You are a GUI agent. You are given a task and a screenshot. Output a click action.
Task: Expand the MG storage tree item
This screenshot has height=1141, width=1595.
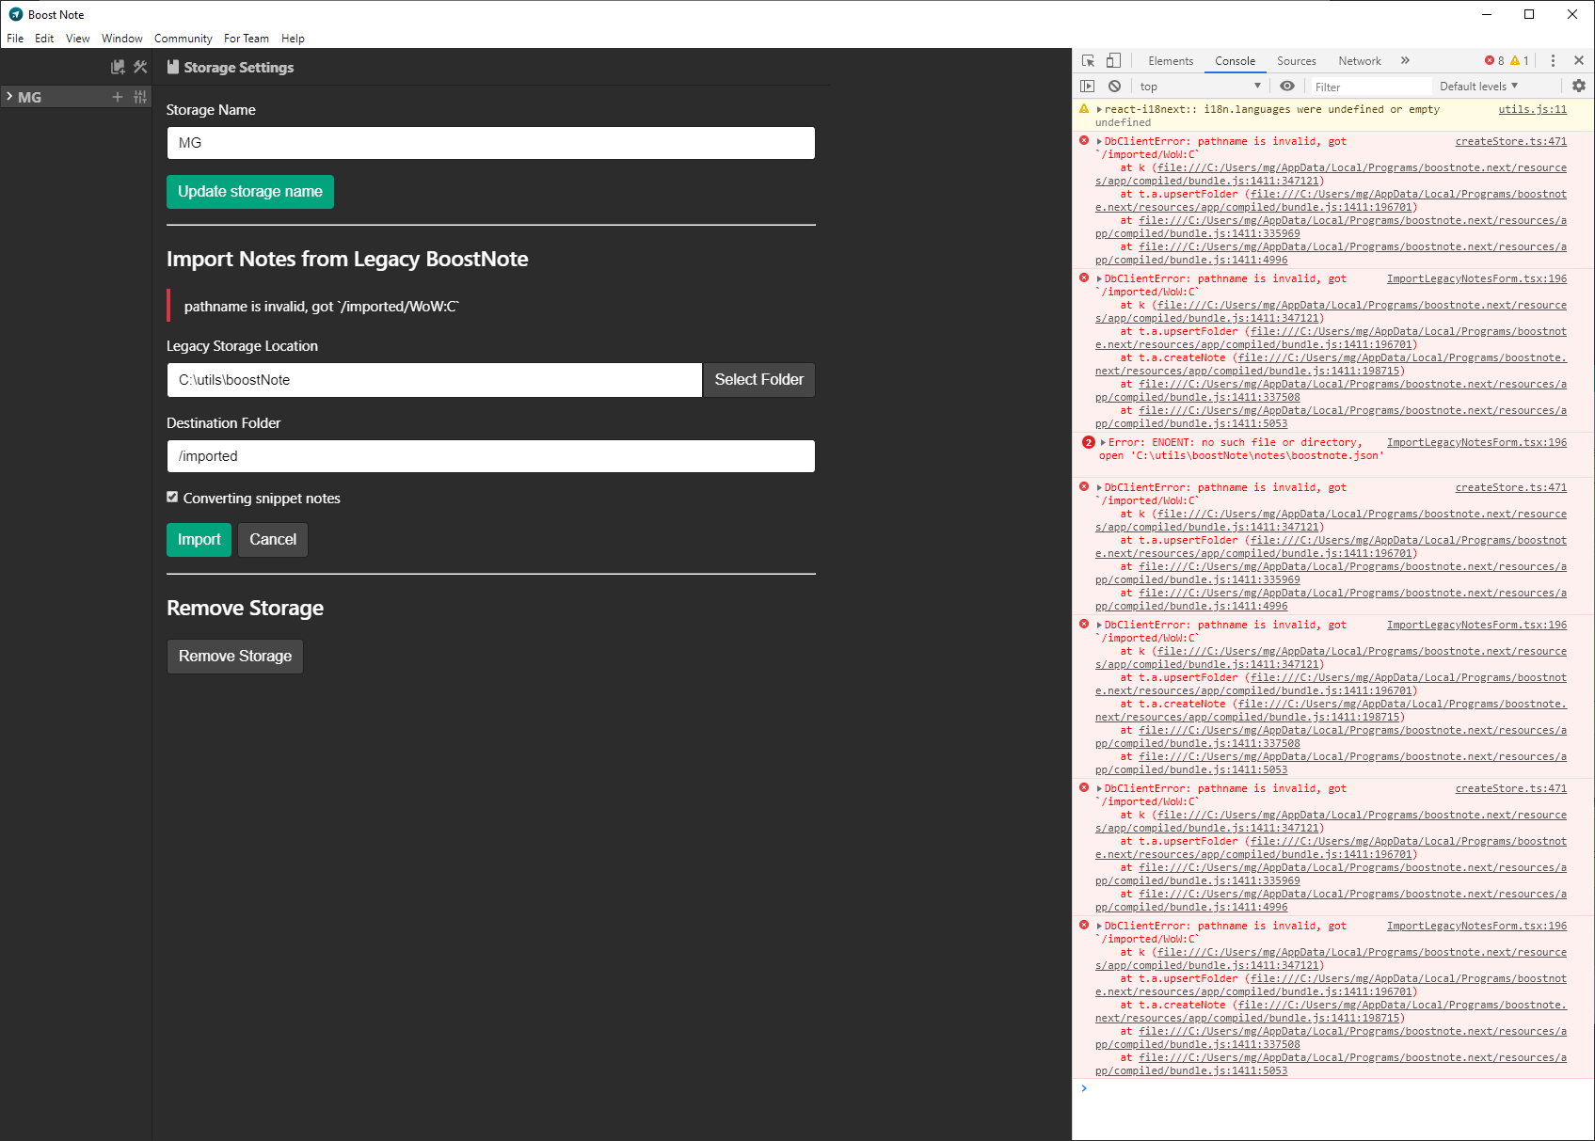tap(9, 96)
